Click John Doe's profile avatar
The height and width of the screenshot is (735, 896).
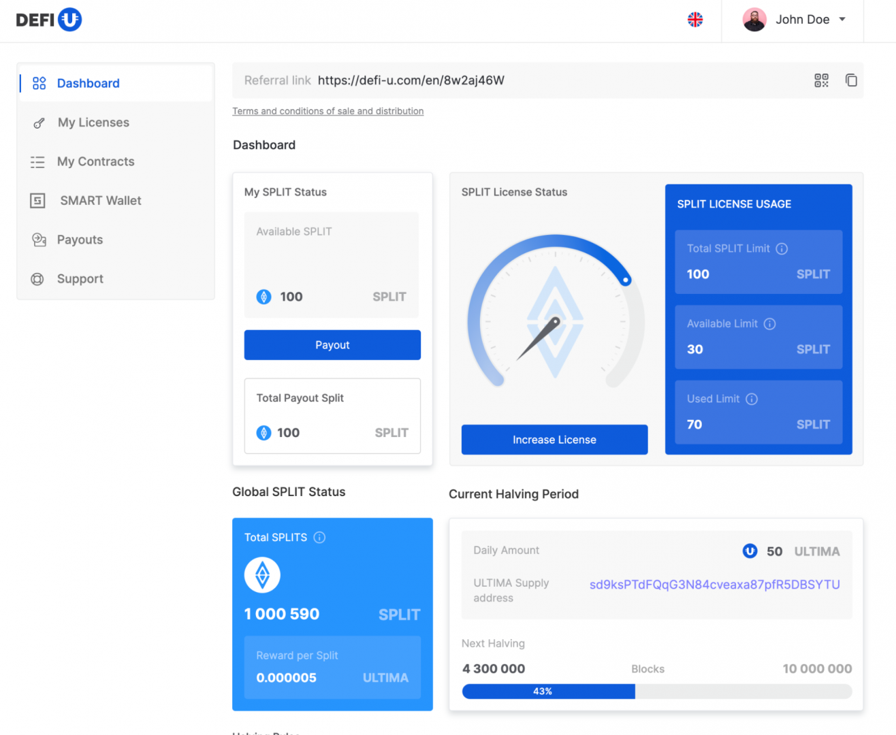pyautogui.click(x=754, y=20)
